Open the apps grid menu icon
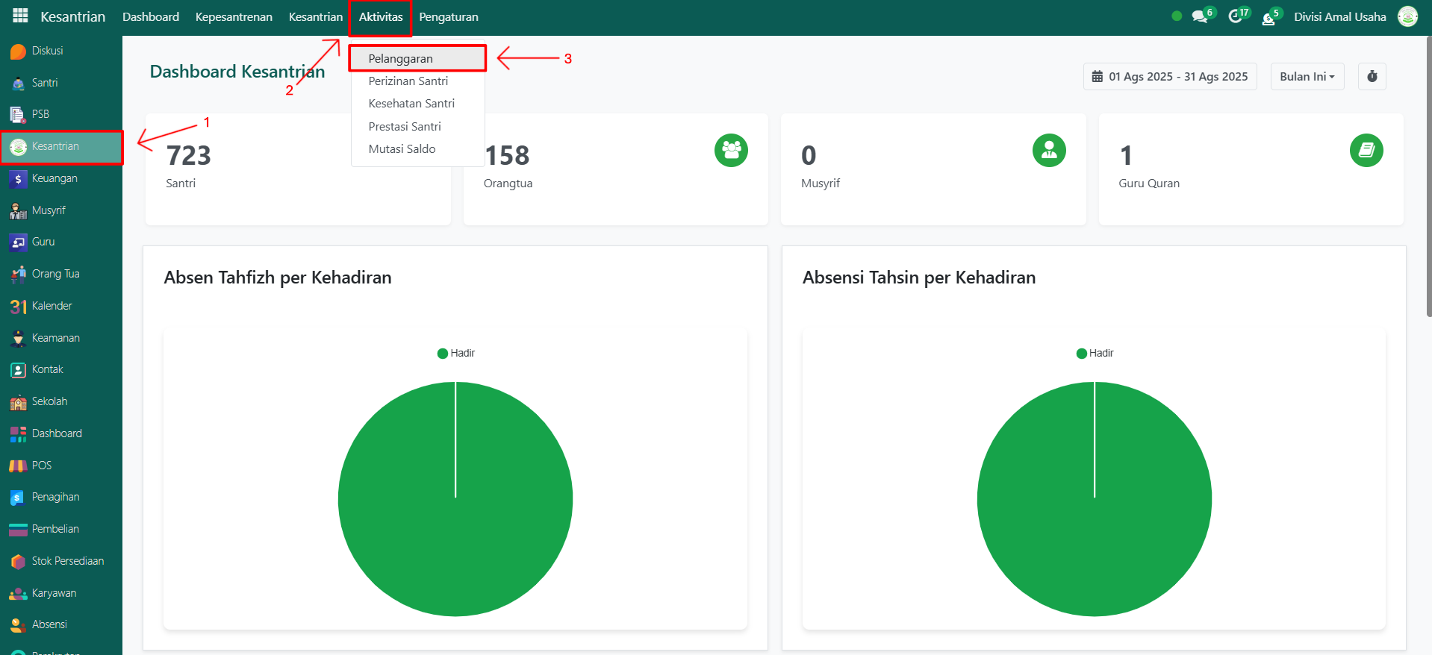The width and height of the screenshot is (1432, 655). click(x=20, y=16)
